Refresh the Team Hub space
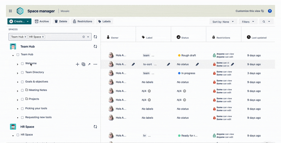Screen dimensions: 281x143 point(95,46)
